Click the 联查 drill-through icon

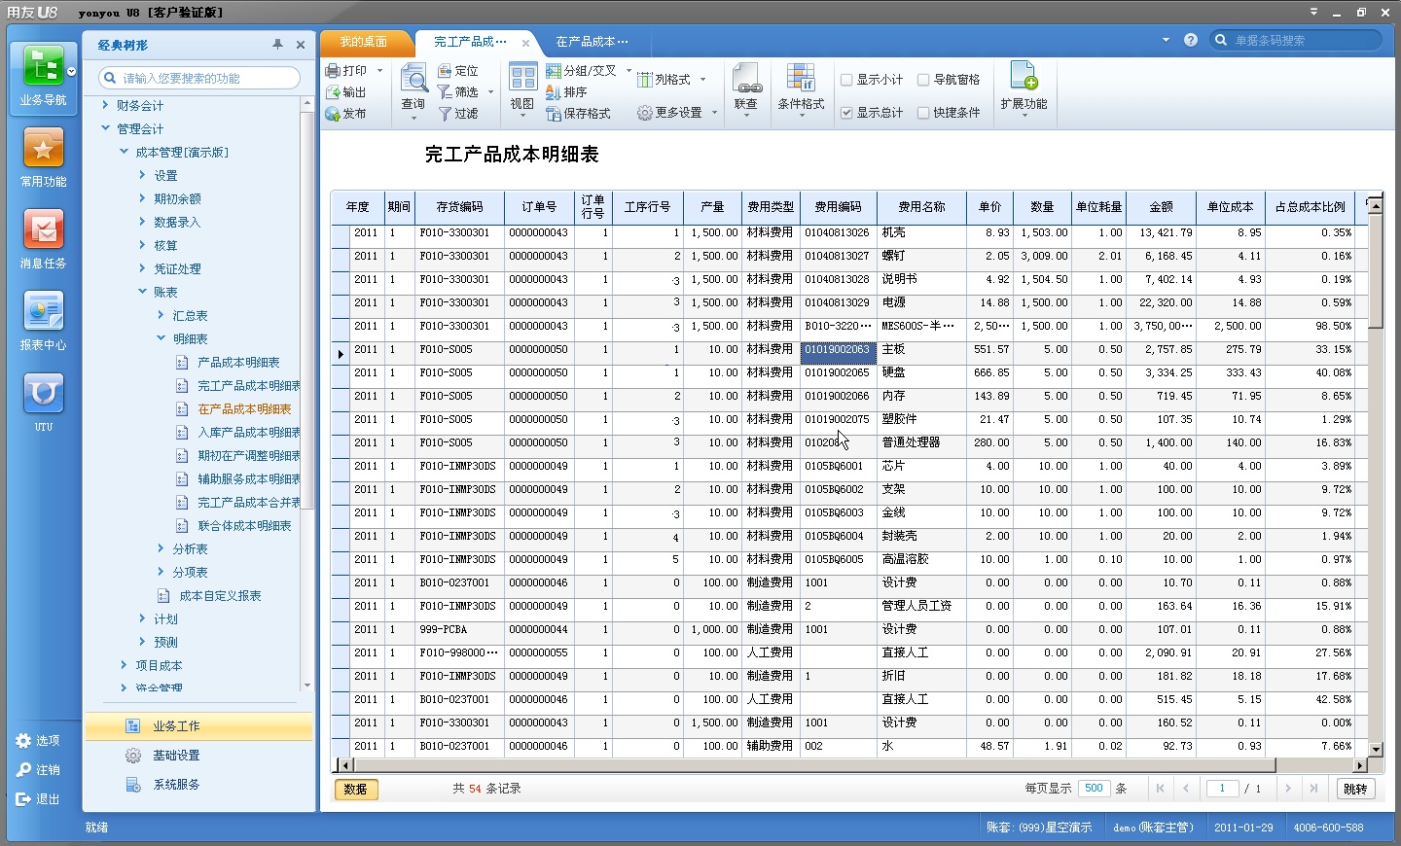click(746, 79)
